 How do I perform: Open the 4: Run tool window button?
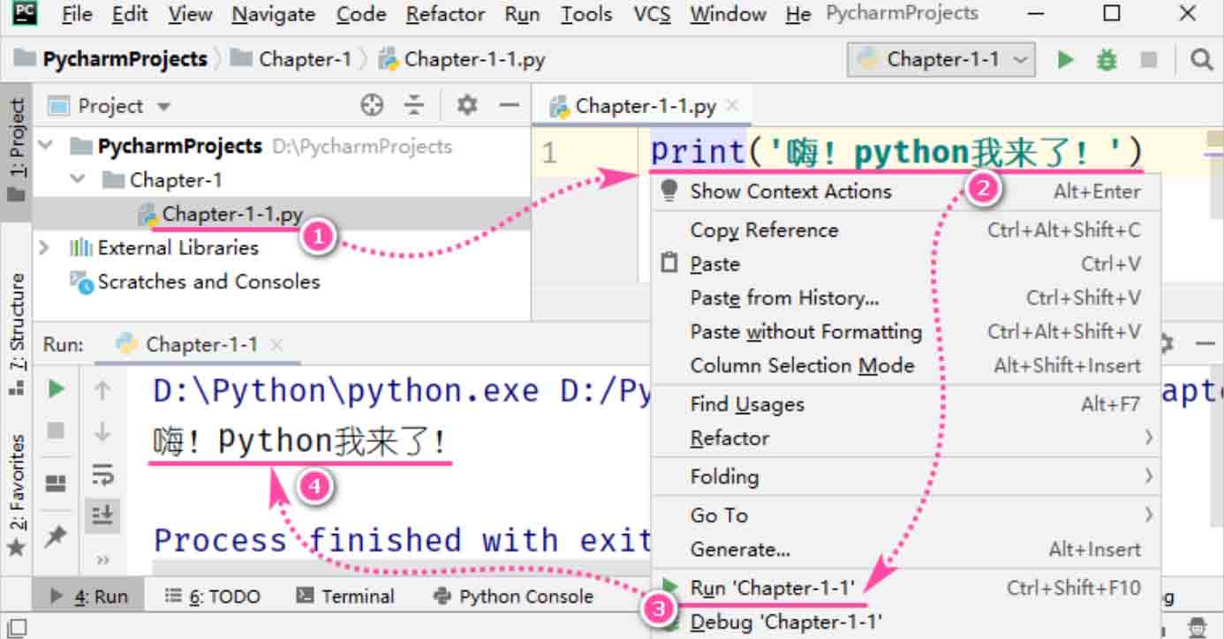click(x=88, y=597)
